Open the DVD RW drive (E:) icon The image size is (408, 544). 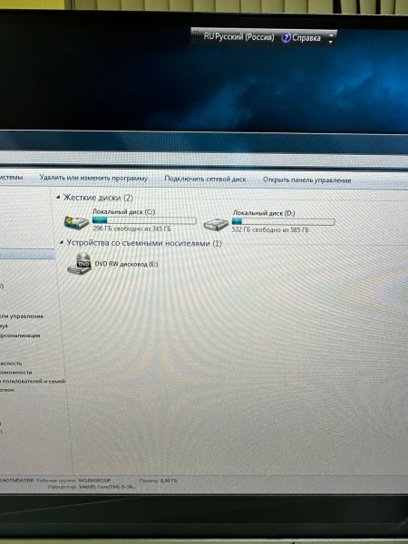point(80,264)
